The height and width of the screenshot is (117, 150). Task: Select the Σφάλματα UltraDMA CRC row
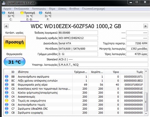click(74, 109)
